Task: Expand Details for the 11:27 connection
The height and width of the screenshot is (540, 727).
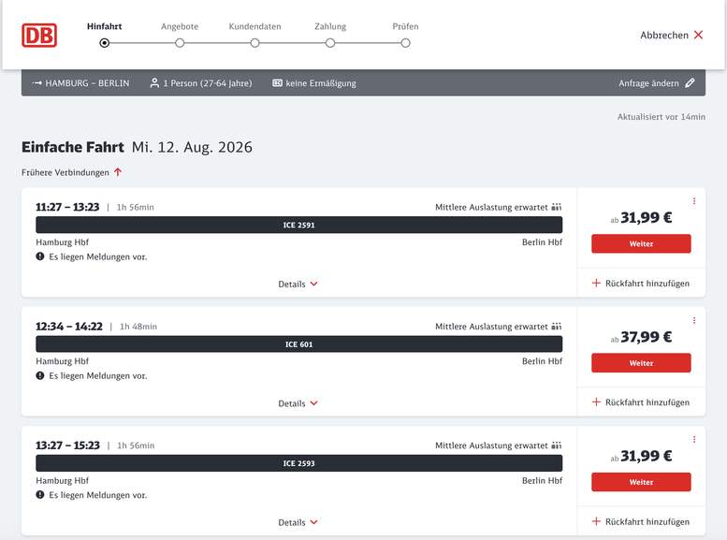Action: click(x=298, y=284)
